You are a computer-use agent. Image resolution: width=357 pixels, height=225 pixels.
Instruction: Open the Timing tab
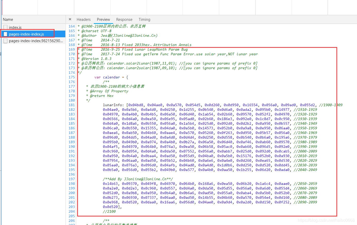(x=144, y=19)
